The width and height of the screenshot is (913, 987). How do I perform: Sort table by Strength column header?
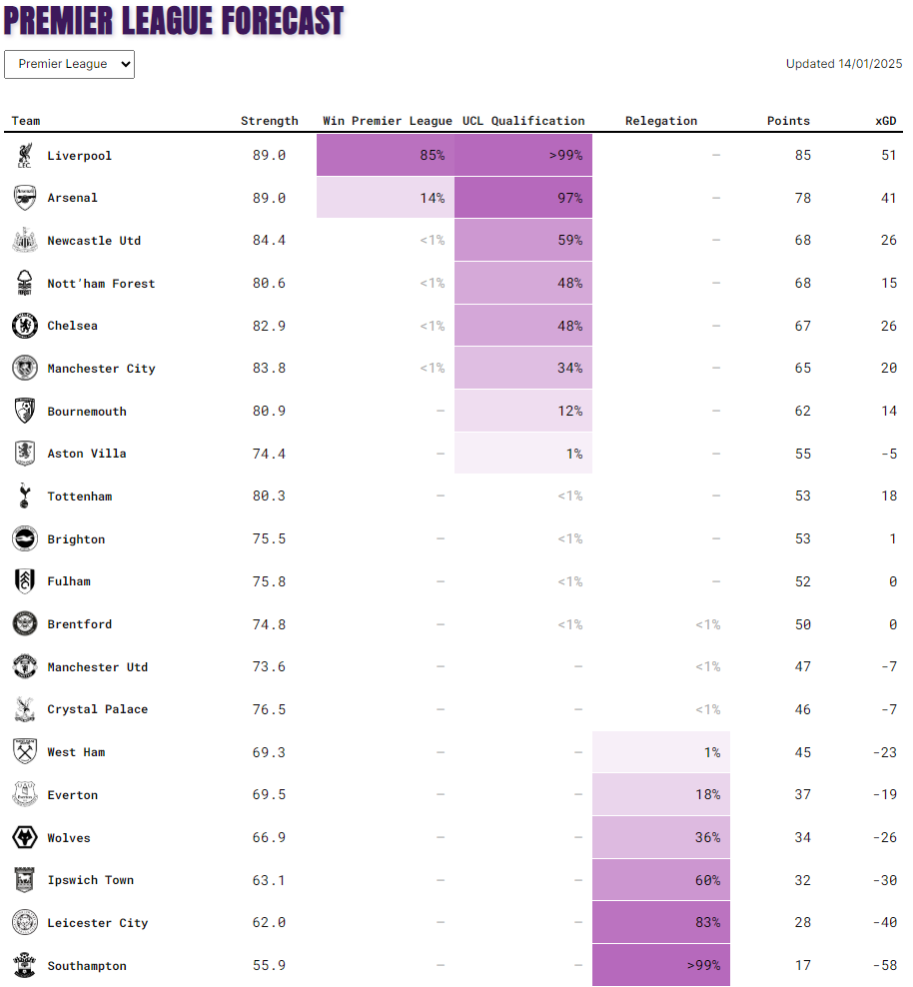point(270,121)
